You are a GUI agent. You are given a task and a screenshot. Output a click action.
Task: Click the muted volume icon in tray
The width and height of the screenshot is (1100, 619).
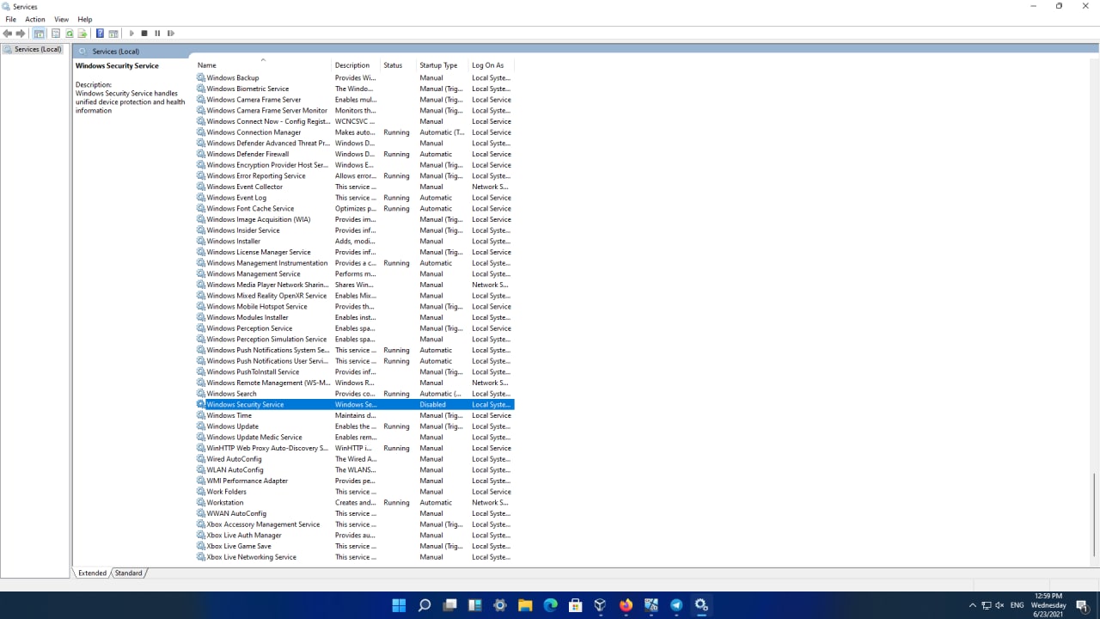click(999, 605)
